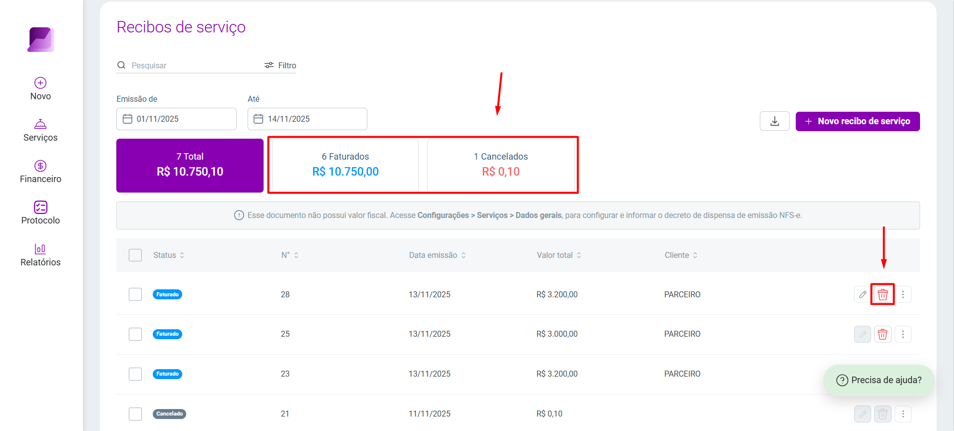Edit receipt number 28 with pencil icon
Viewport: 954px width, 431px height.
[x=862, y=294]
